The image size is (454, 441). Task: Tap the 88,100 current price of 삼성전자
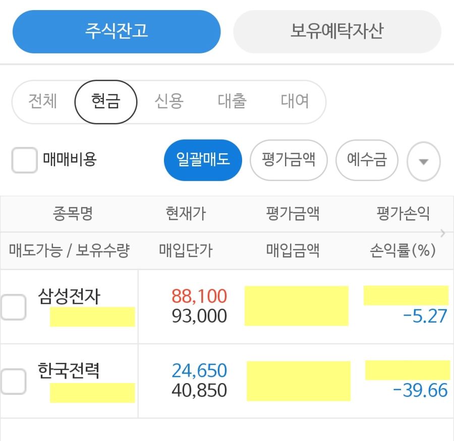click(198, 296)
